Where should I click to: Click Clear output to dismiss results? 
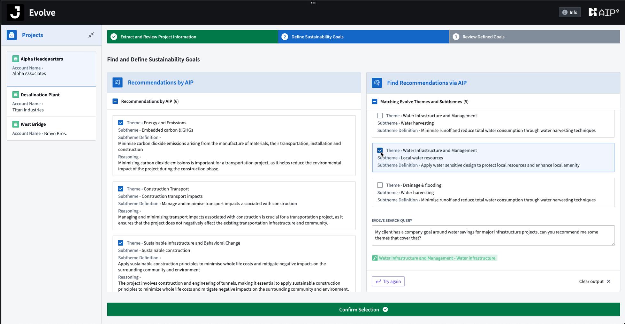(595, 281)
